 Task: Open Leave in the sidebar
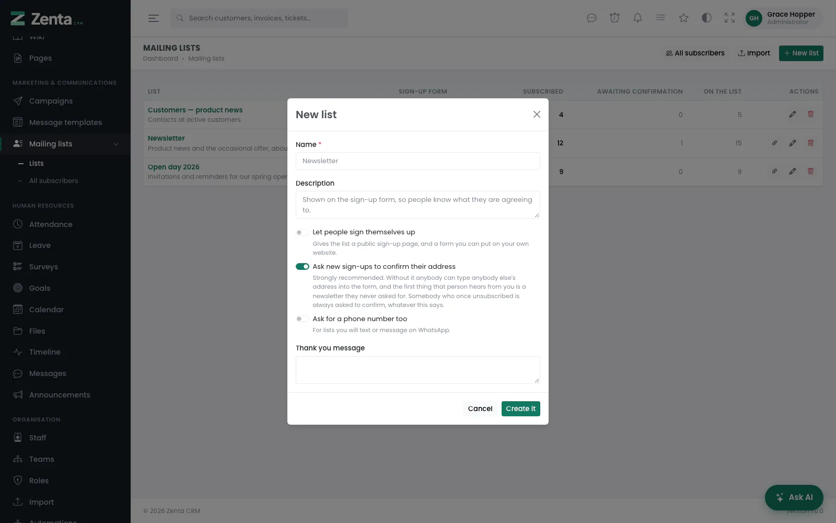tap(65, 245)
